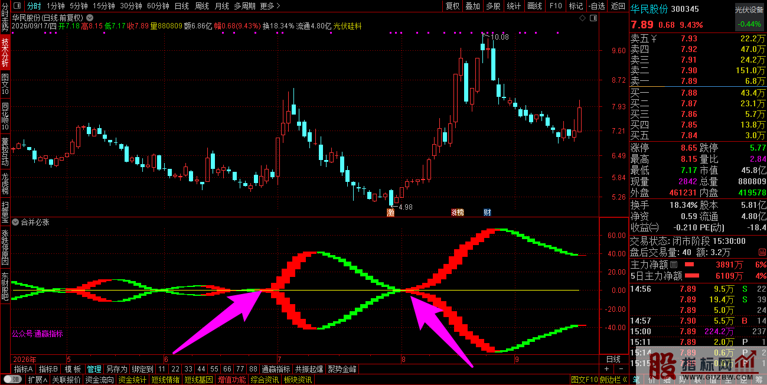This screenshot has height=385, width=767.
Task: Switch to the 日线 timeframe tab
Action: click(x=181, y=6)
